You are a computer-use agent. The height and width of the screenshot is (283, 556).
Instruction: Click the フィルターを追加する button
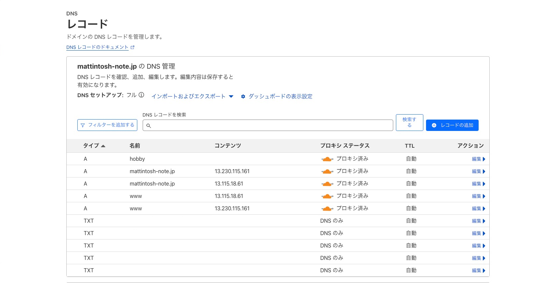tap(107, 125)
